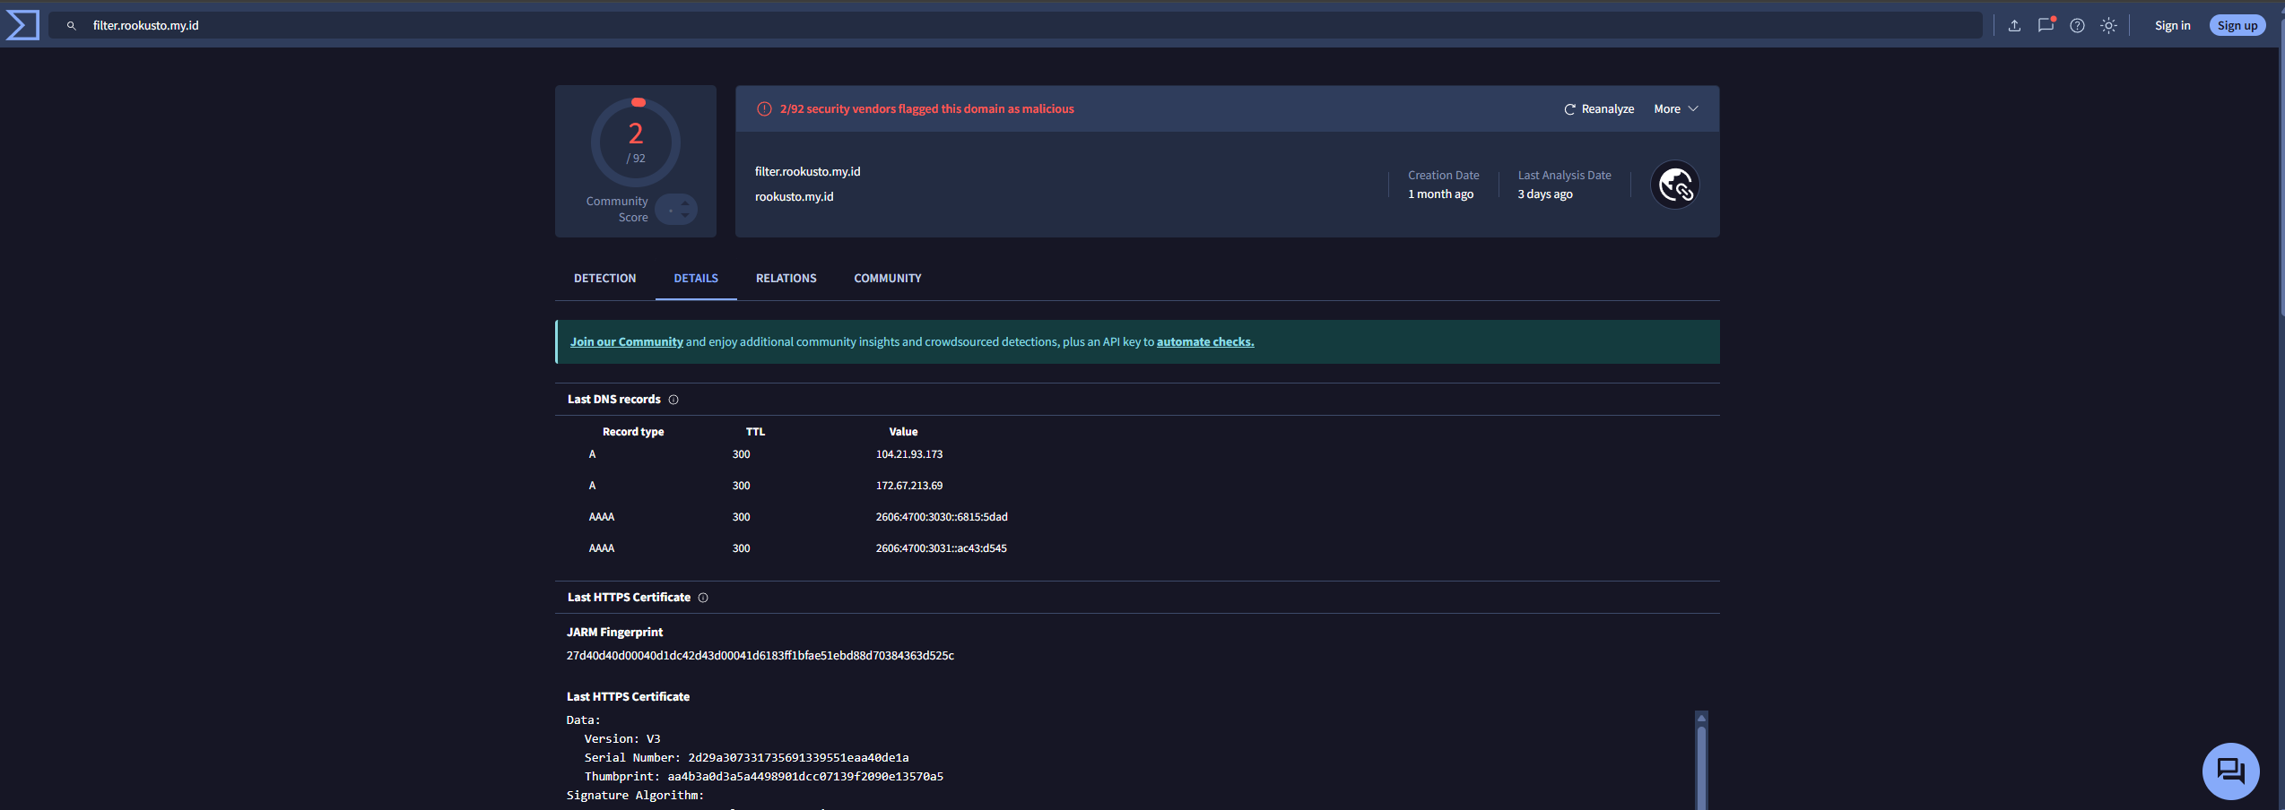Click the Sign up button

tap(2237, 25)
